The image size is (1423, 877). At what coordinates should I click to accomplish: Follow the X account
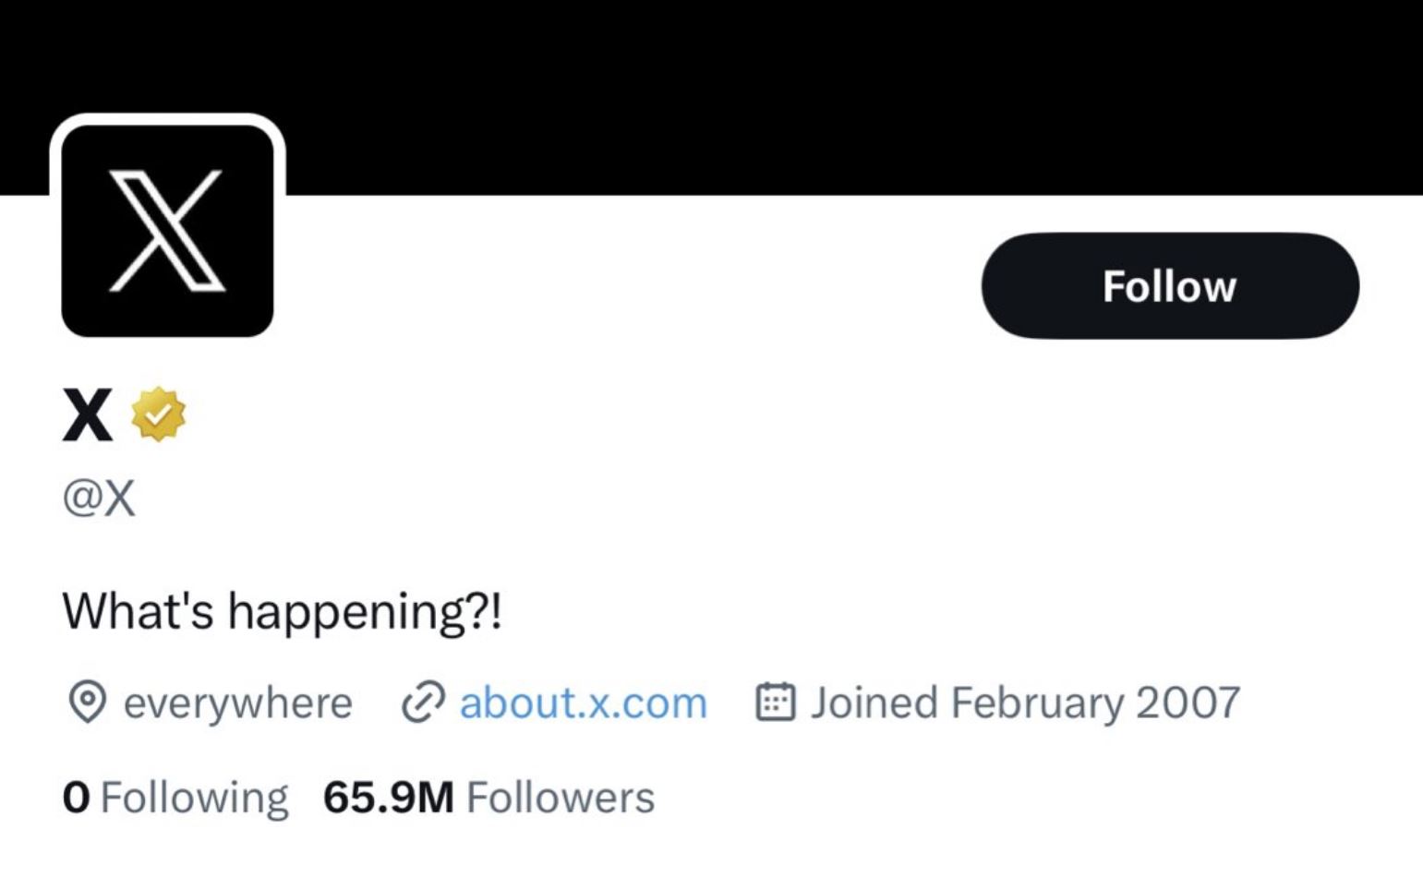[x=1168, y=285]
